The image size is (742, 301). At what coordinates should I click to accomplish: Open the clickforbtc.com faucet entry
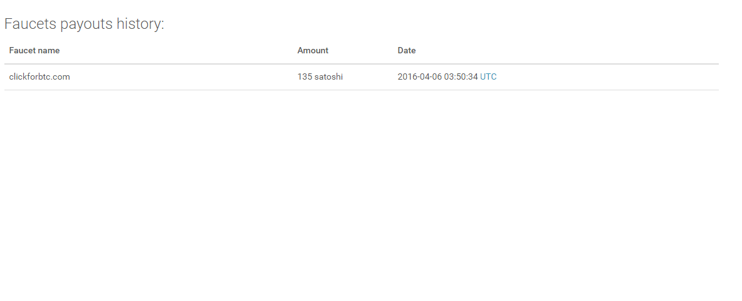click(39, 77)
